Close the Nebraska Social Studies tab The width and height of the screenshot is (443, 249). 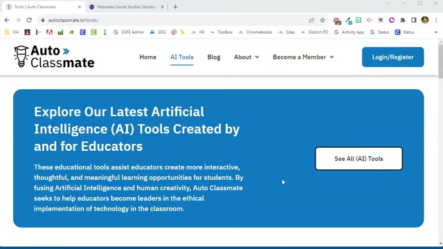162,7
